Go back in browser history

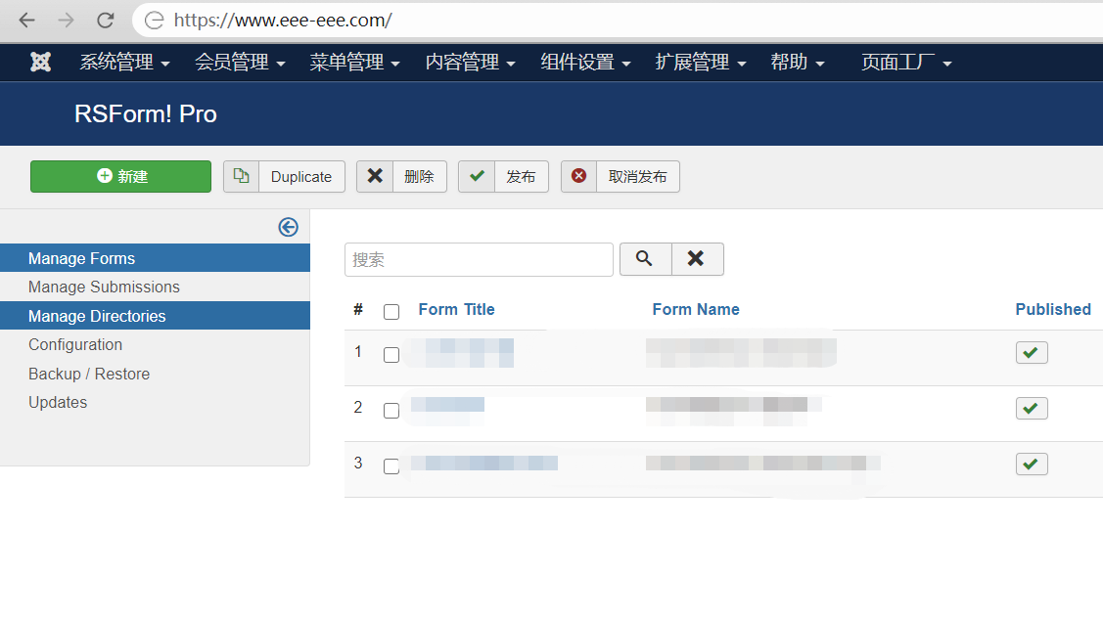26,20
